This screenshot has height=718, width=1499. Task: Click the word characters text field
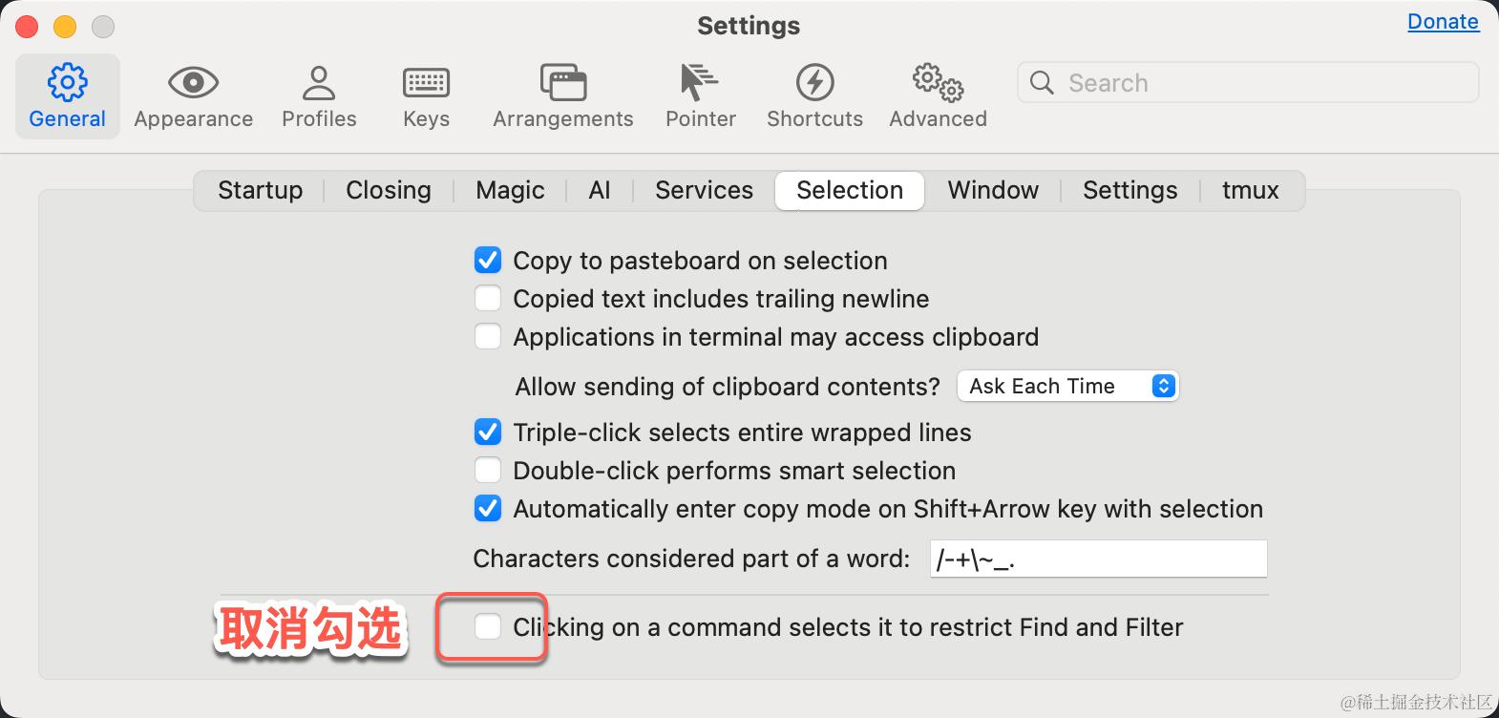pos(1098,559)
